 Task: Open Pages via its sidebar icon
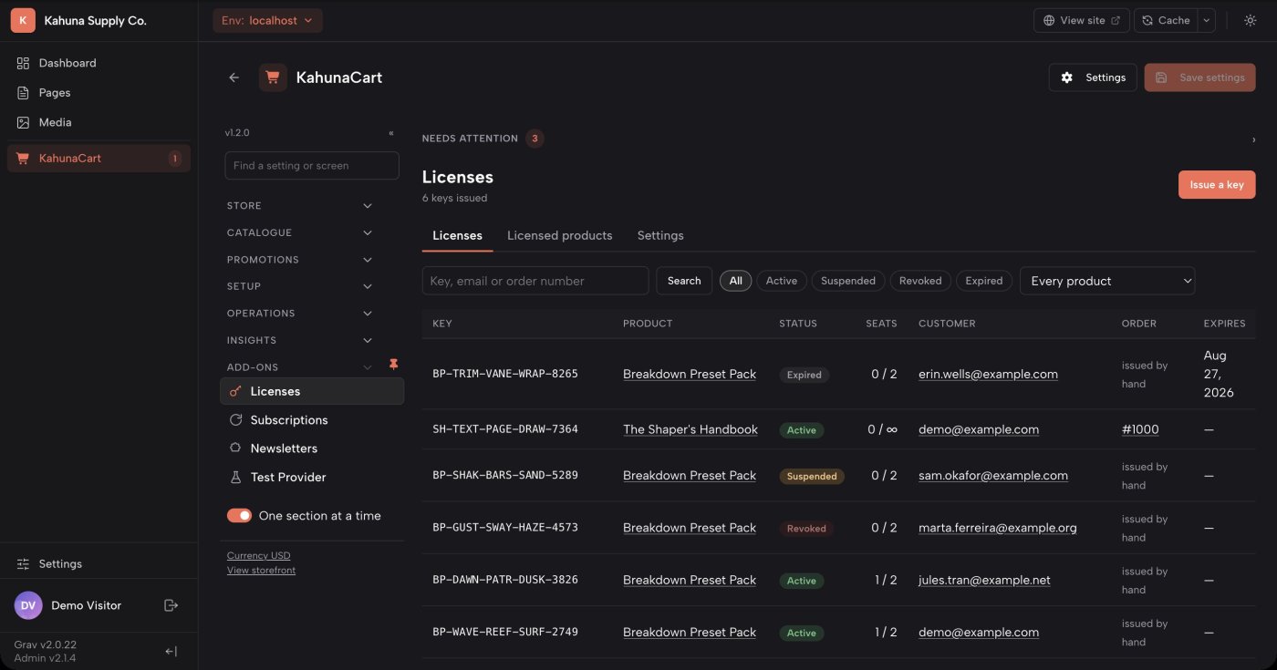pos(23,93)
